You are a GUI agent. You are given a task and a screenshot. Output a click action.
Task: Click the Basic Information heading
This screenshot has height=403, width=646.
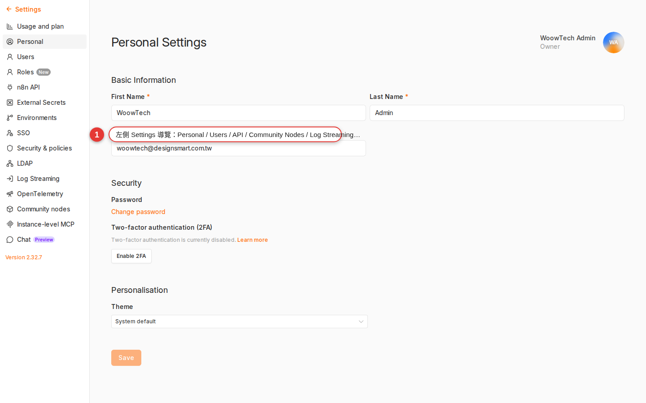click(x=144, y=80)
